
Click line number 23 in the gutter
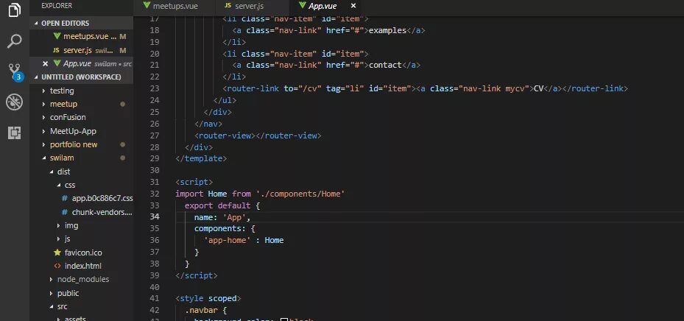coord(155,88)
